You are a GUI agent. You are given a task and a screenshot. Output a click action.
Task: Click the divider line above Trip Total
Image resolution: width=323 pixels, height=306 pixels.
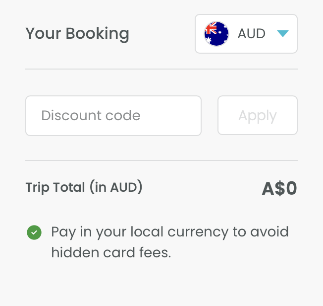[x=161, y=160]
